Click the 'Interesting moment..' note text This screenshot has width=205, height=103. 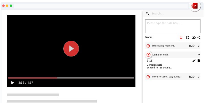[x=164, y=46]
